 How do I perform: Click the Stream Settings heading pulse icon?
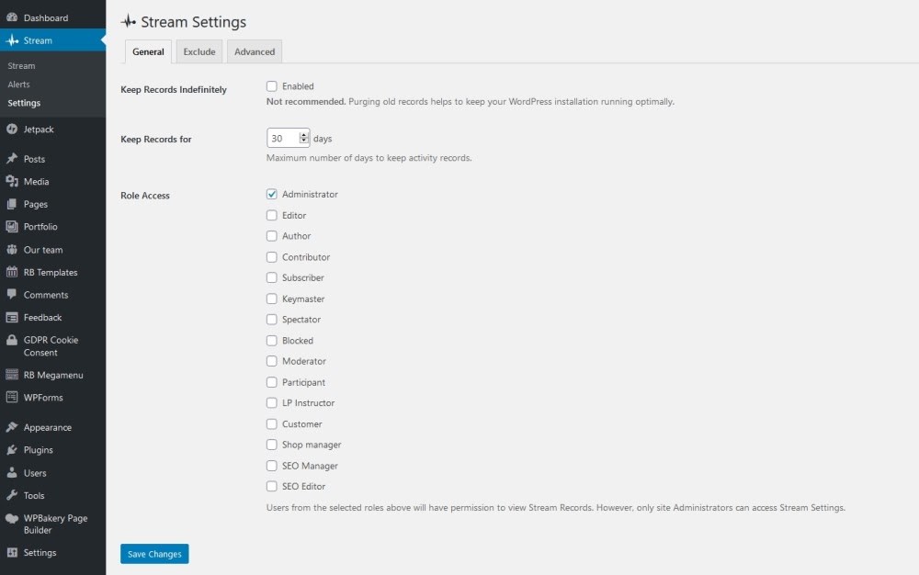point(129,22)
